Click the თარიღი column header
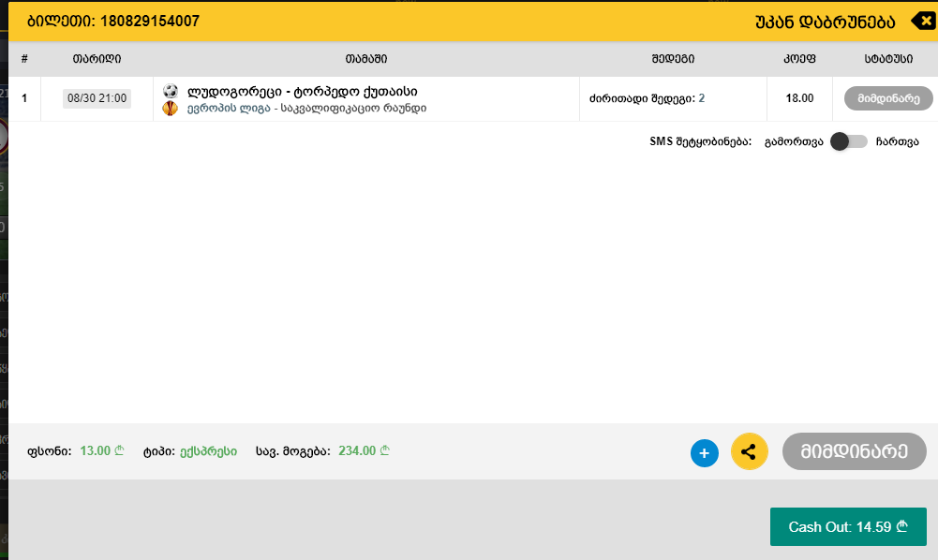Viewport: 938px width, 560px height. [97, 59]
